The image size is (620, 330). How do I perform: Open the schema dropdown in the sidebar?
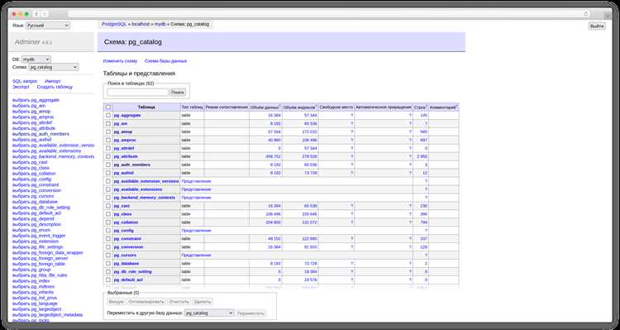54,67
